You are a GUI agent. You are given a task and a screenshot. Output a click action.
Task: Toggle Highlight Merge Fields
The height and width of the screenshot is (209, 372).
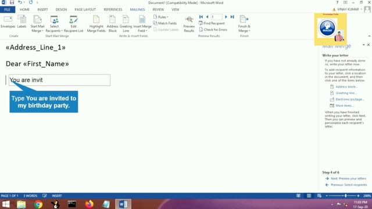pyautogui.click(x=96, y=24)
